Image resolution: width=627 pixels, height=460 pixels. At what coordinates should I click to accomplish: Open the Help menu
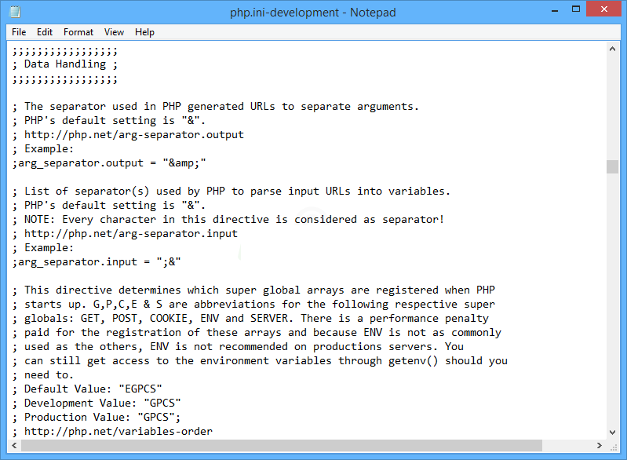click(x=144, y=32)
